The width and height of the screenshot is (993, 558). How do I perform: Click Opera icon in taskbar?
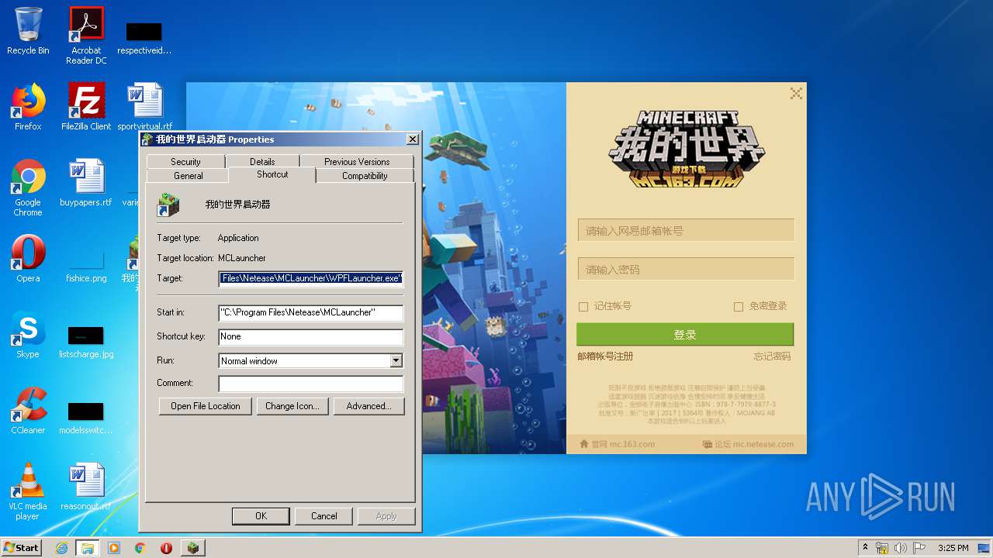point(166,548)
